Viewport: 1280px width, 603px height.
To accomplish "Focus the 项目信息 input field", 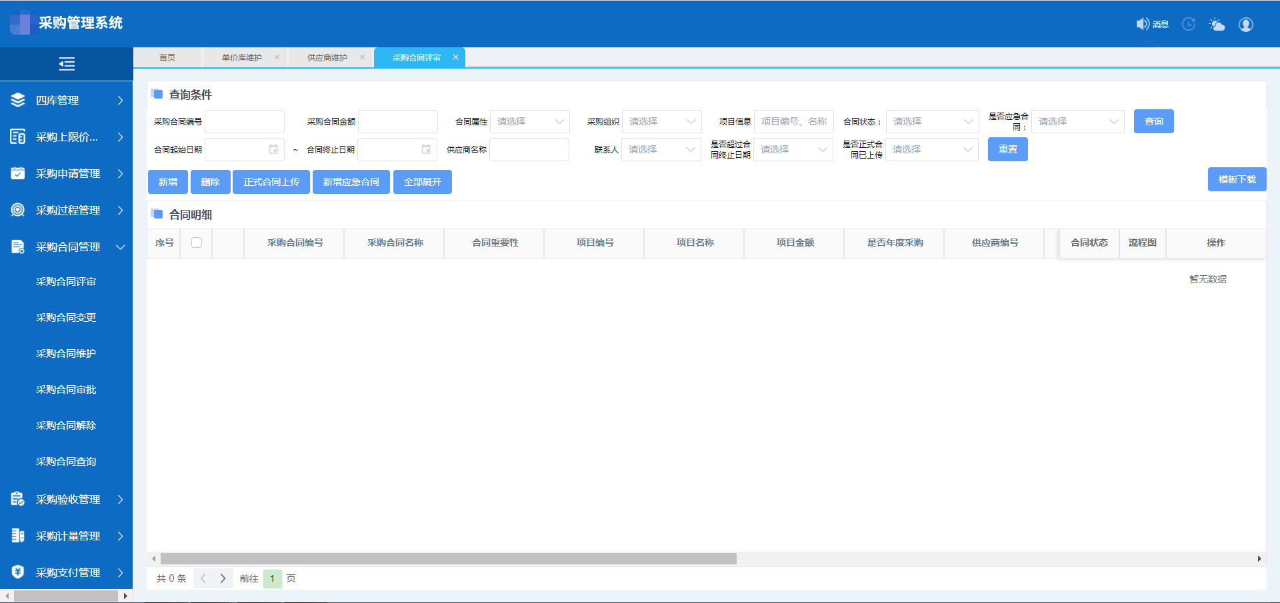I will (794, 121).
